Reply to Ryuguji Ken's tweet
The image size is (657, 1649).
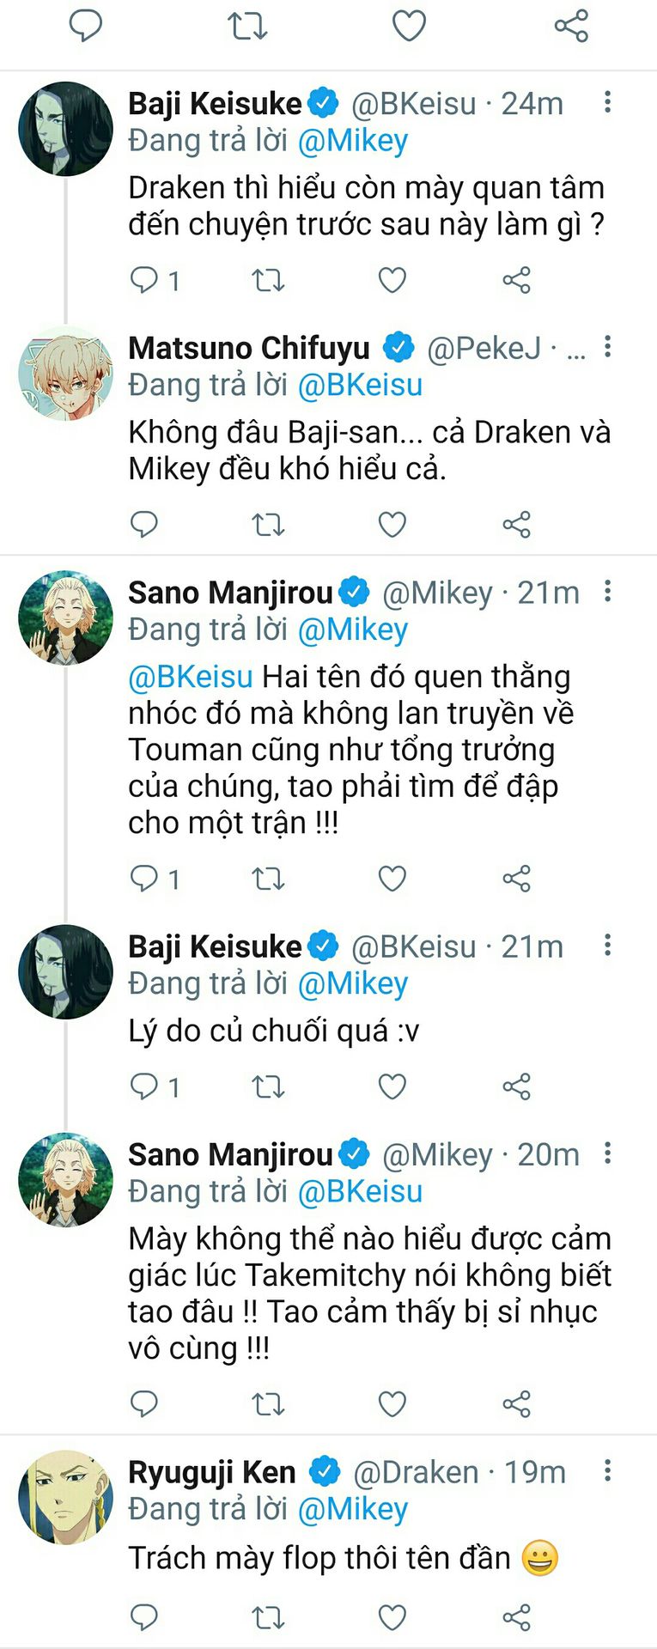144,1617
